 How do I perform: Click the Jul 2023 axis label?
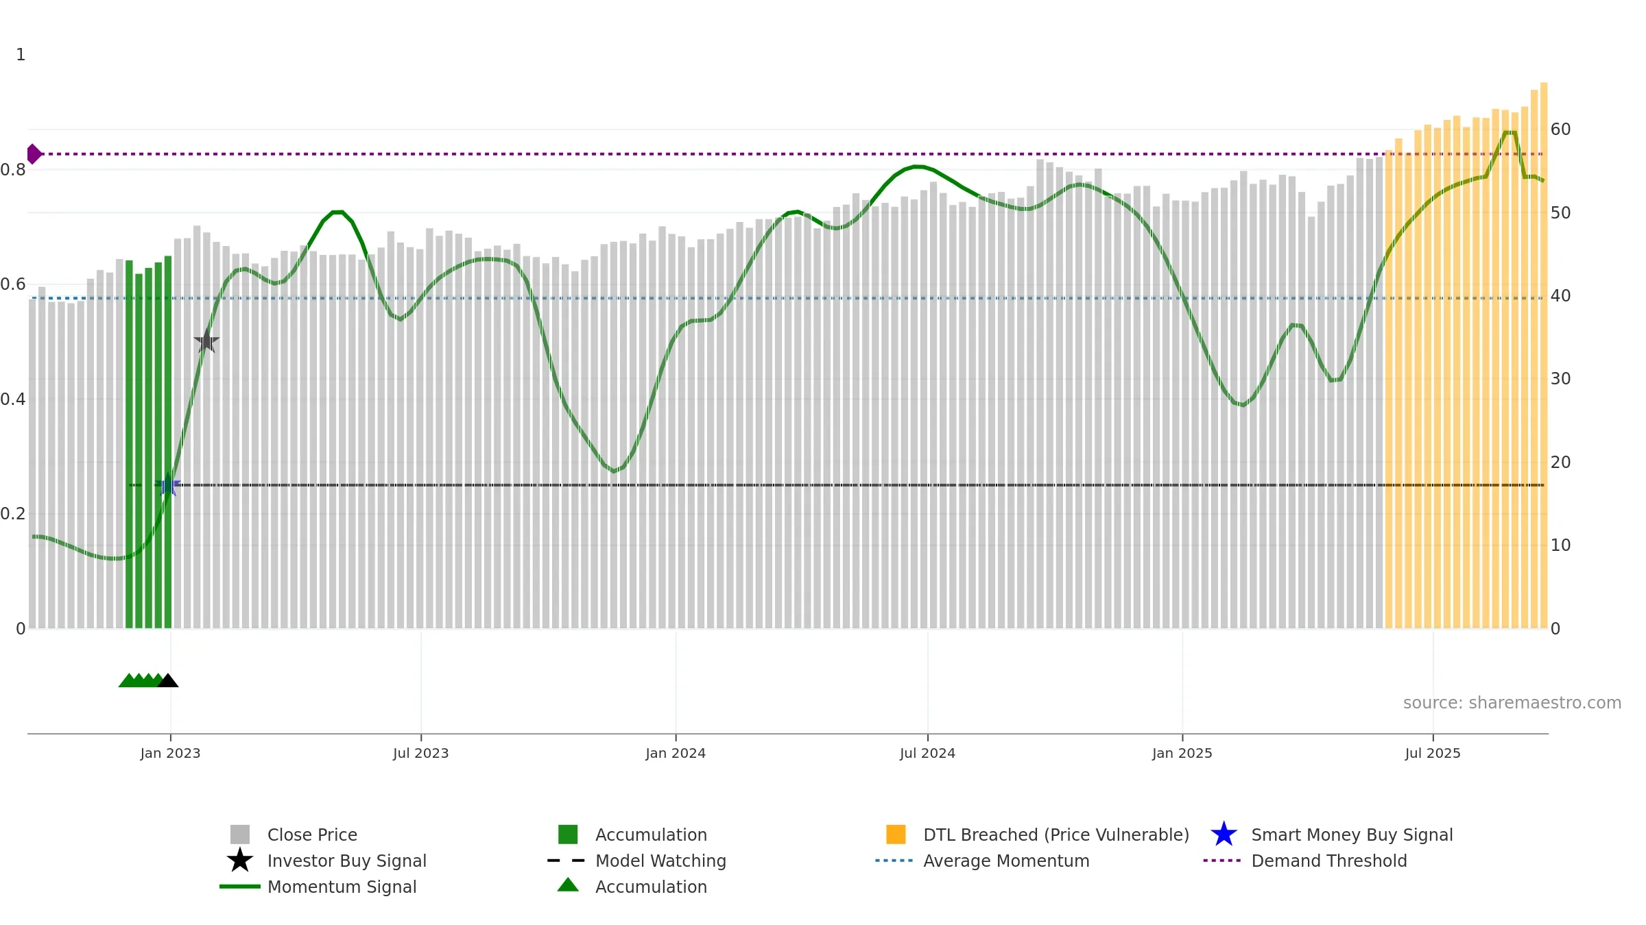click(x=420, y=754)
